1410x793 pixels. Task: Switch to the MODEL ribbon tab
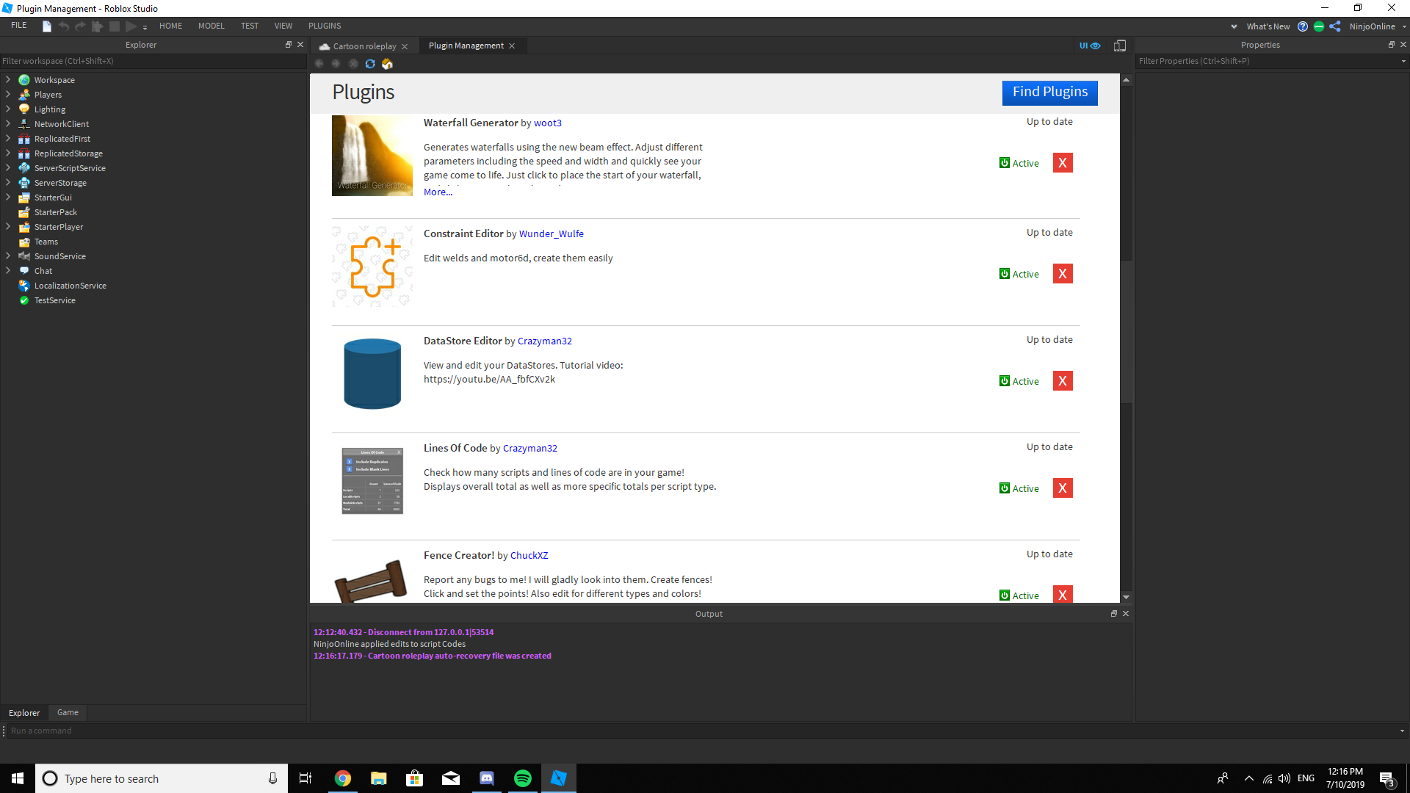(x=211, y=26)
